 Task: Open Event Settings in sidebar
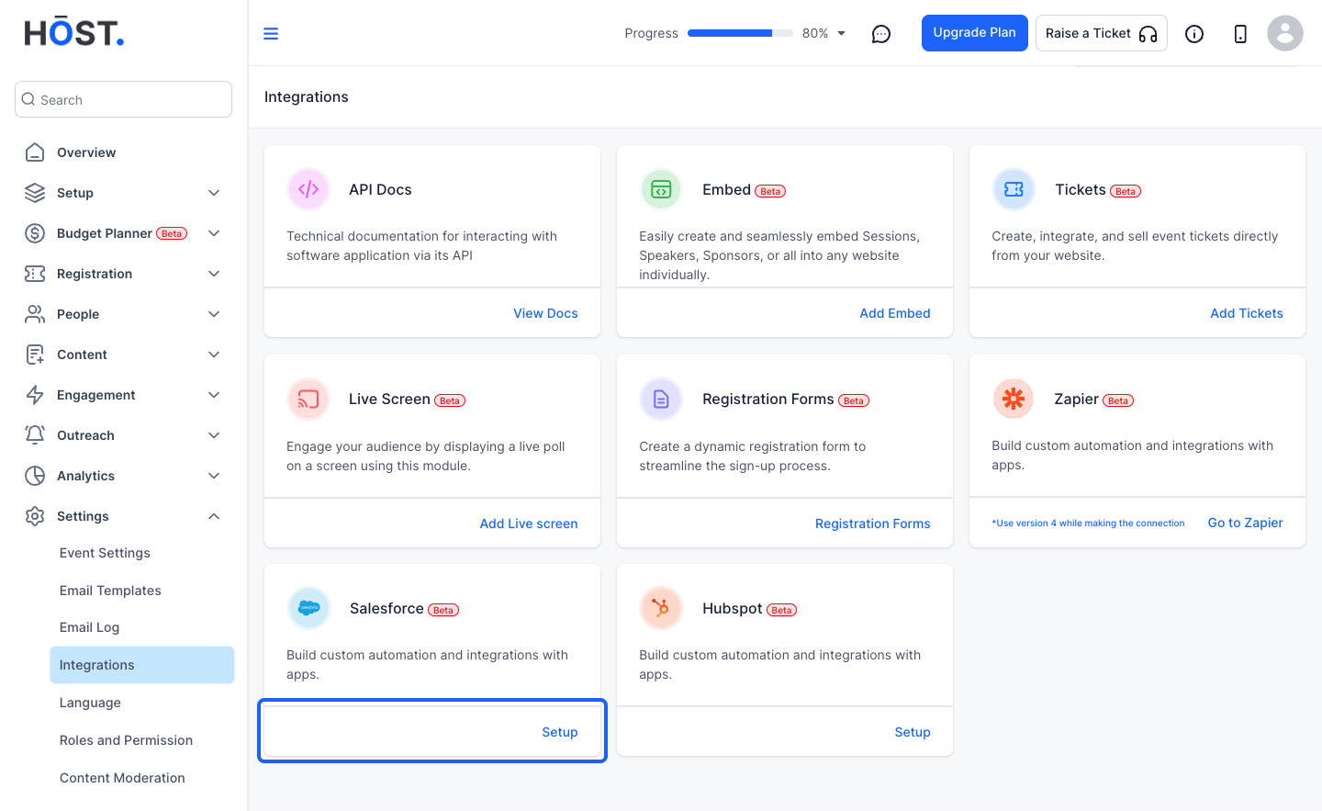(105, 553)
